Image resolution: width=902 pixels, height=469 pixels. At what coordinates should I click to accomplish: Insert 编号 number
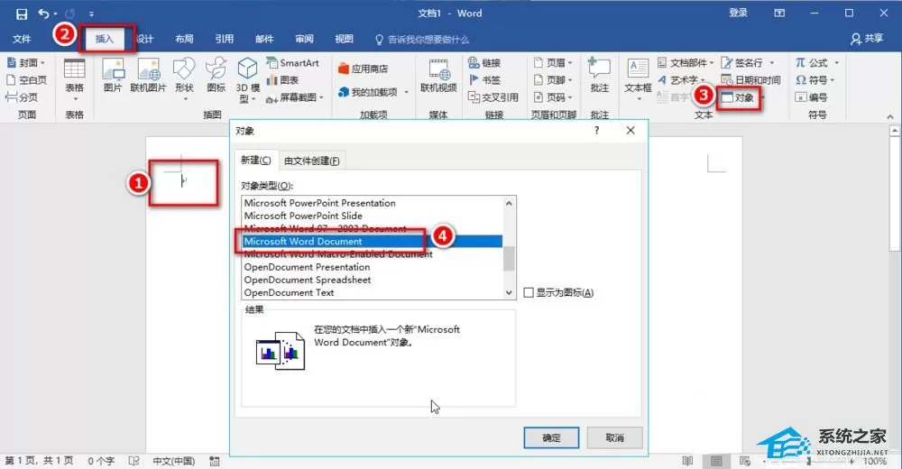click(x=811, y=97)
